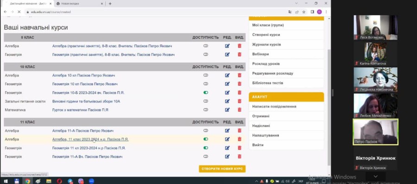Disable availability of Геометрія 11 кл 2023-2024

click(206, 148)
